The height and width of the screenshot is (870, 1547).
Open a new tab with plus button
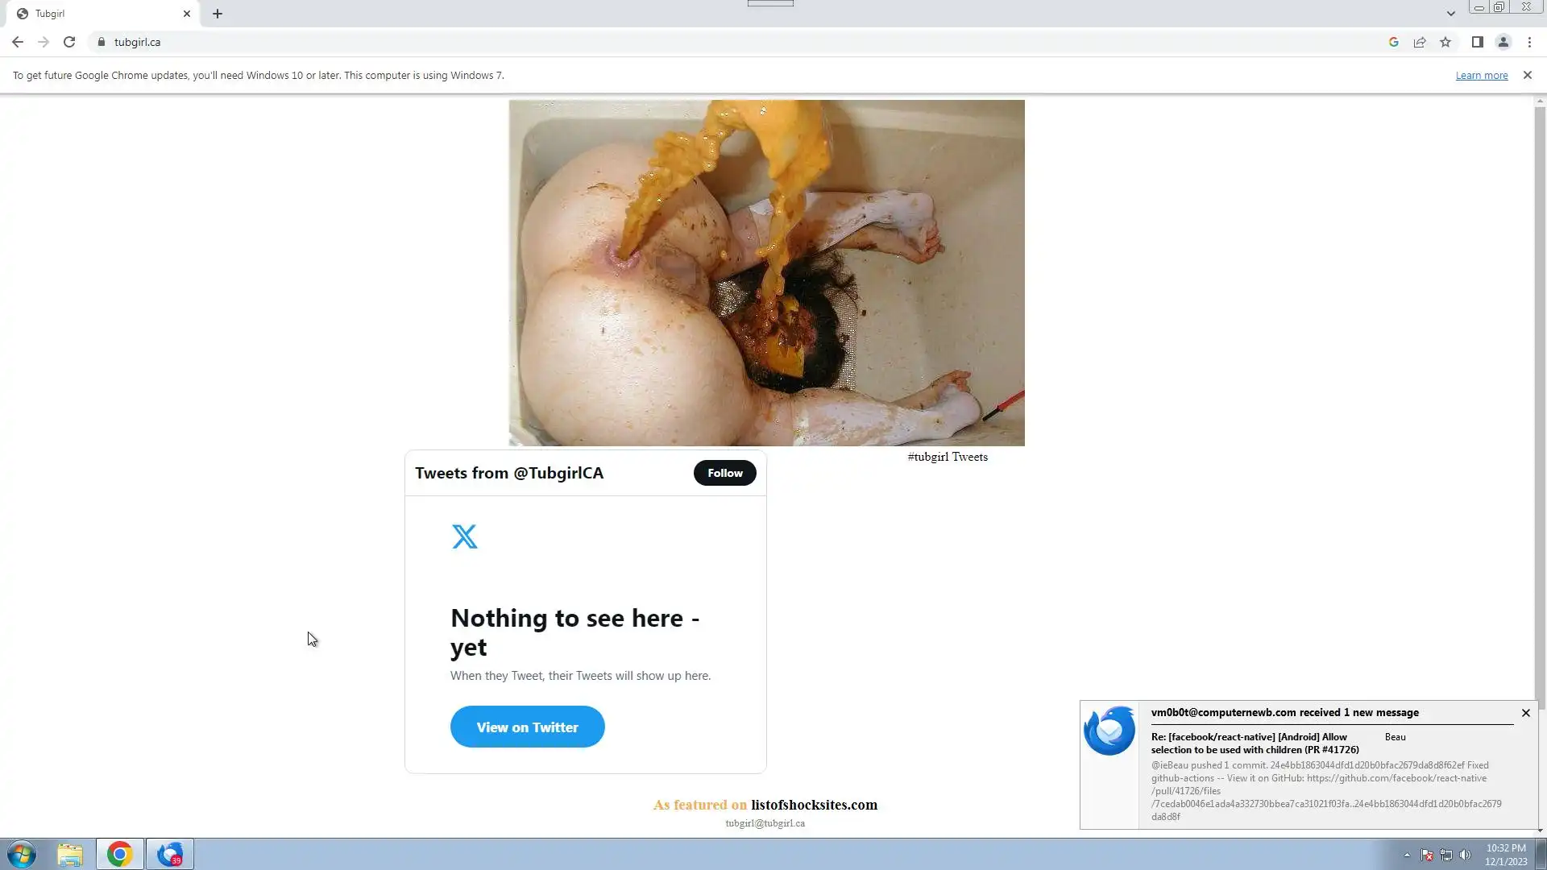click(x=218, y=14)
